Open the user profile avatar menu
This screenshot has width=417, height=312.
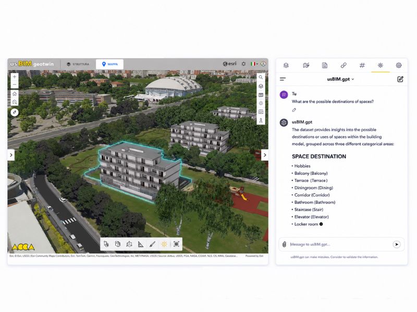coord(263,63)
